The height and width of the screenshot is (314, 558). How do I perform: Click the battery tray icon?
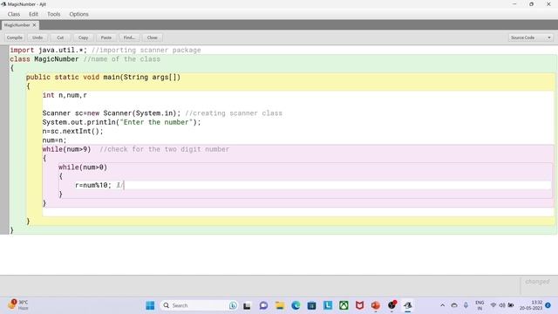click(511, 305)
